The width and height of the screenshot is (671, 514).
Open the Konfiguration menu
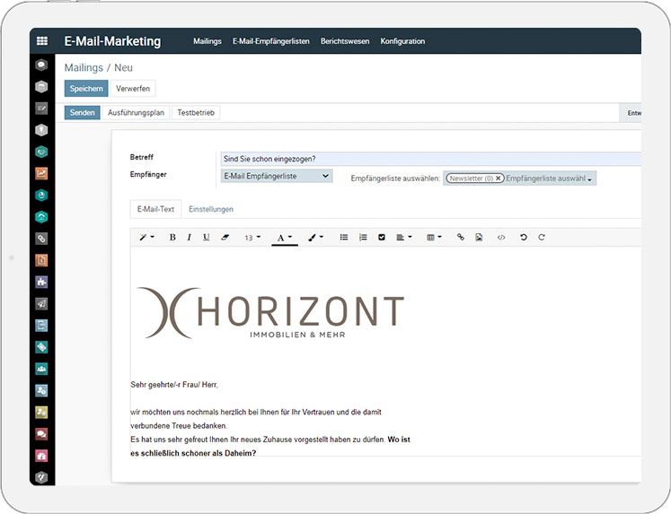(402, 41)
